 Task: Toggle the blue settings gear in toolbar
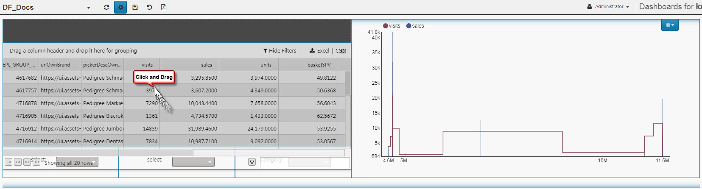[x=120, y=7]
